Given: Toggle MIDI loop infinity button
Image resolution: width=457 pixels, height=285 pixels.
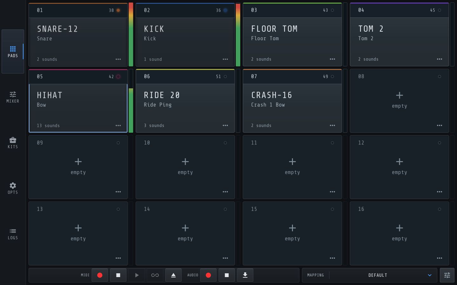Looking at the screenshot, I should [155, 275].
